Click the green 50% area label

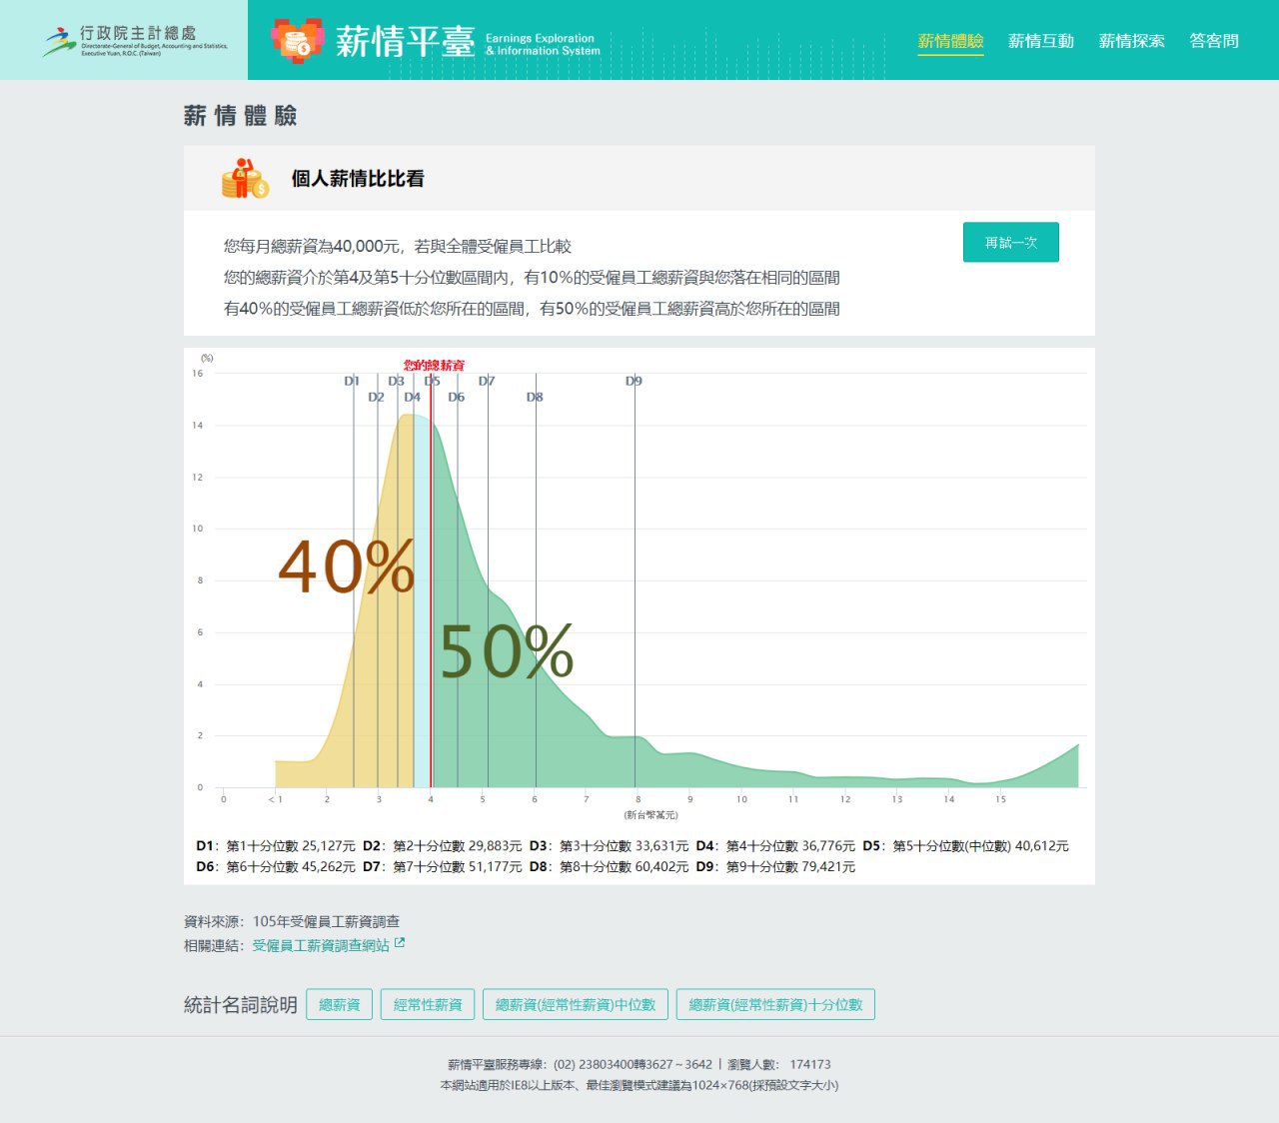[x=506, y=652]
